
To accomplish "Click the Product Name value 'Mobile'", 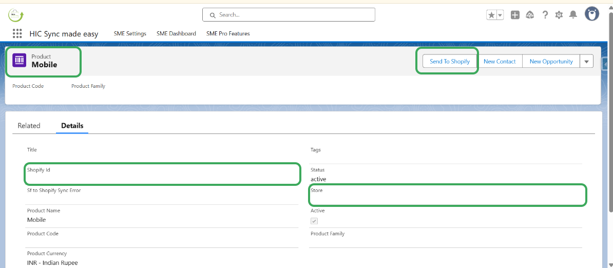I will coord(36,220).
